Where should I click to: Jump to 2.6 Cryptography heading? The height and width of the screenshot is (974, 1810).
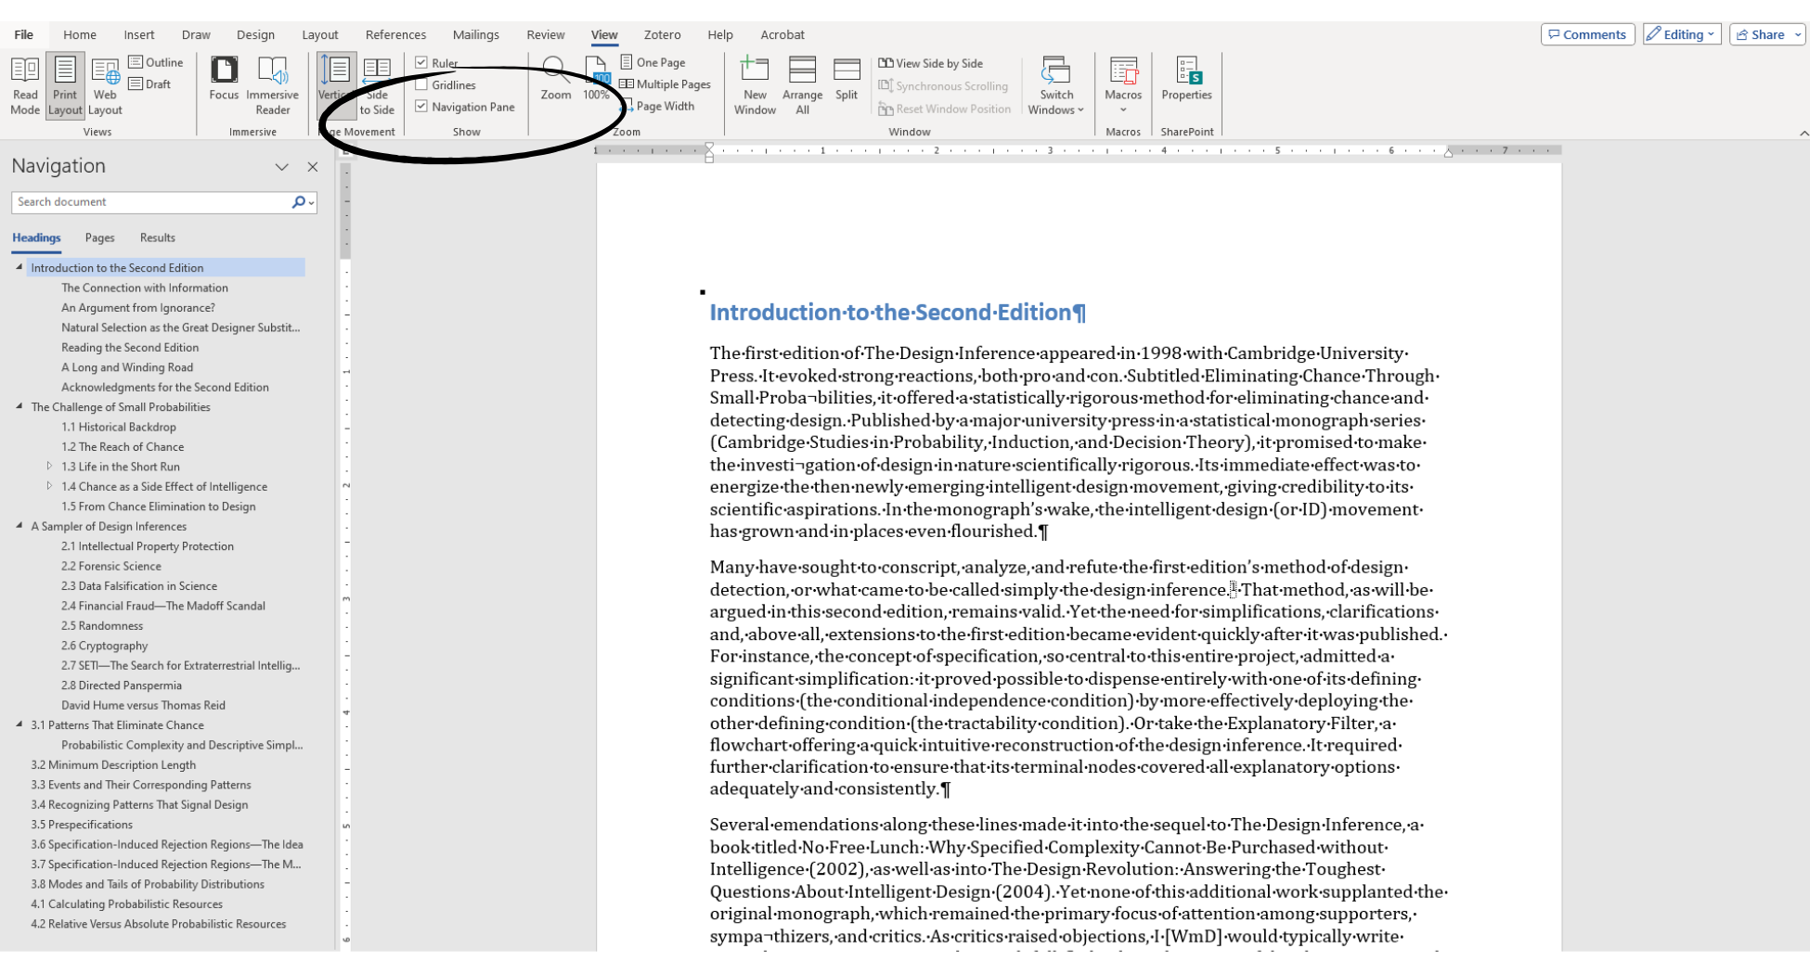point(104,646)
